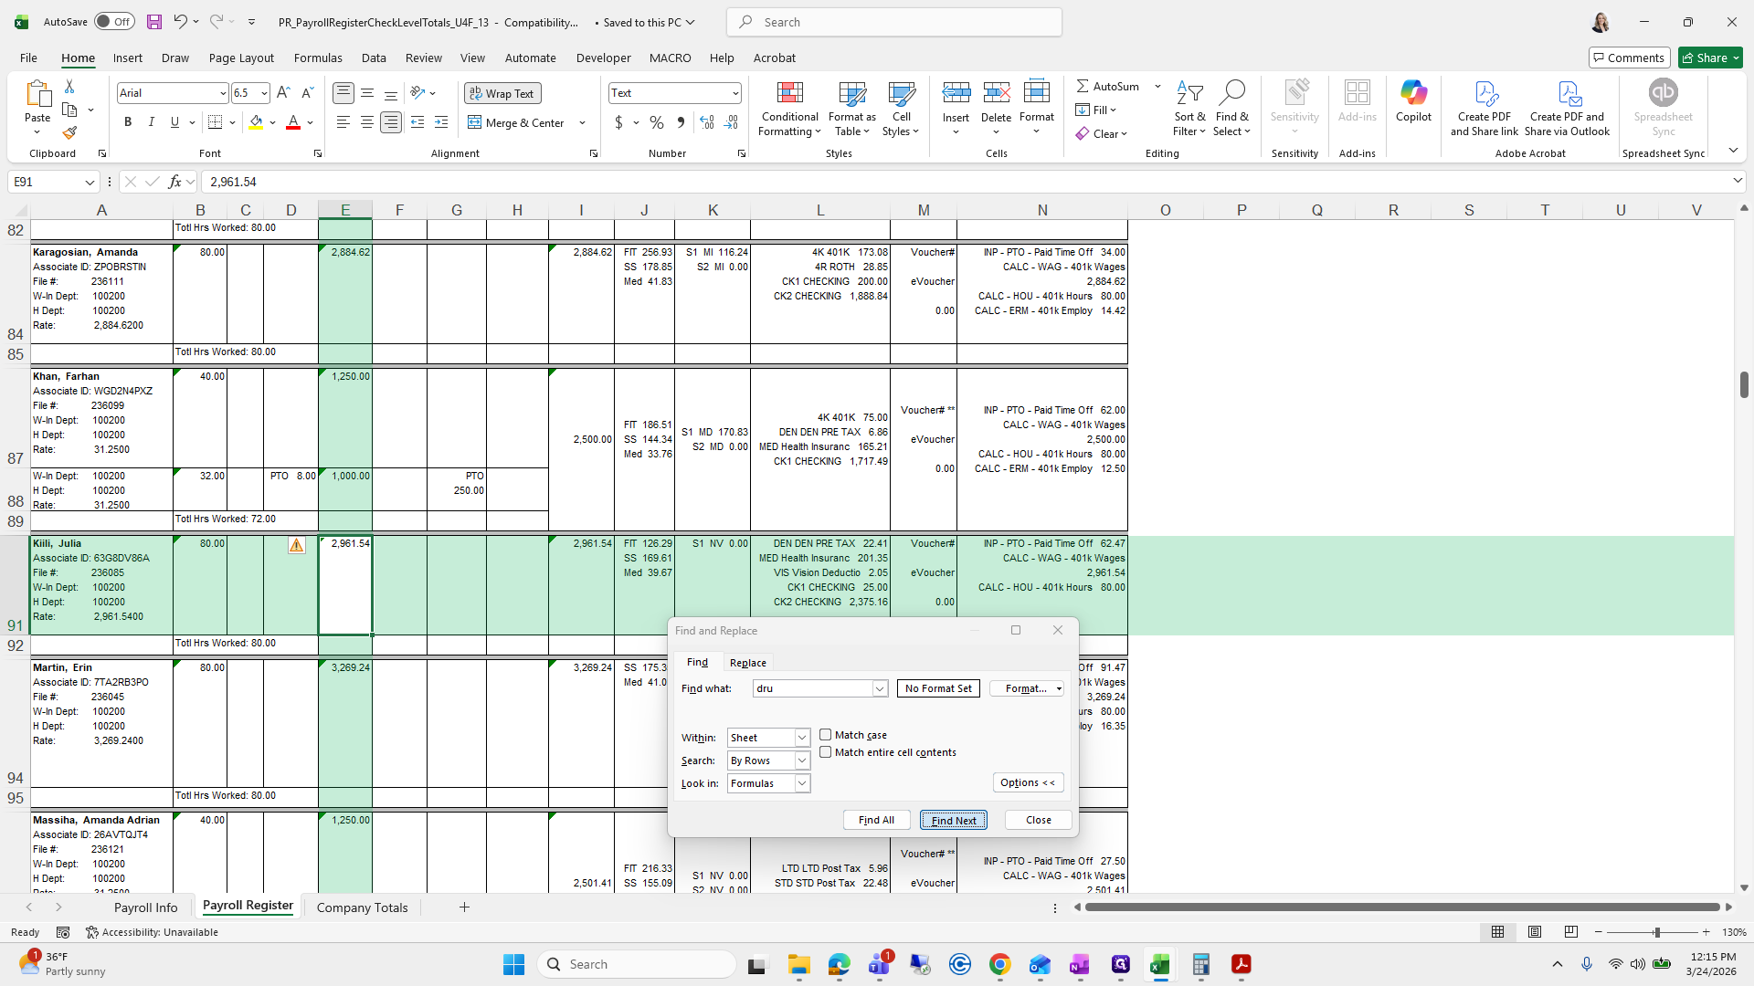Expand the Within dropdown showing Sheet
1754x986 pixels.
pyautogui.click(x=801, y=738)
